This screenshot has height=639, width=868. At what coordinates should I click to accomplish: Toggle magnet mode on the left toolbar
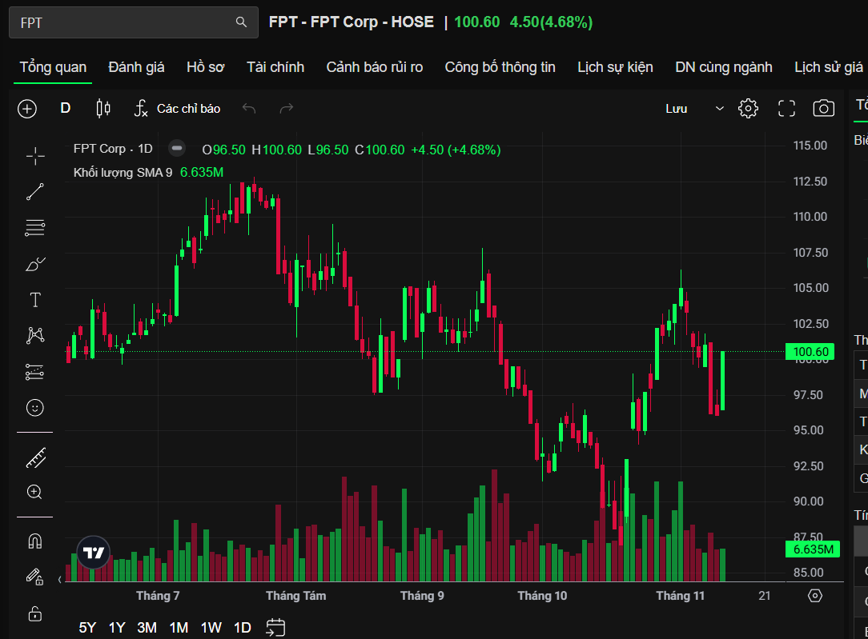(x=34, y=541)
